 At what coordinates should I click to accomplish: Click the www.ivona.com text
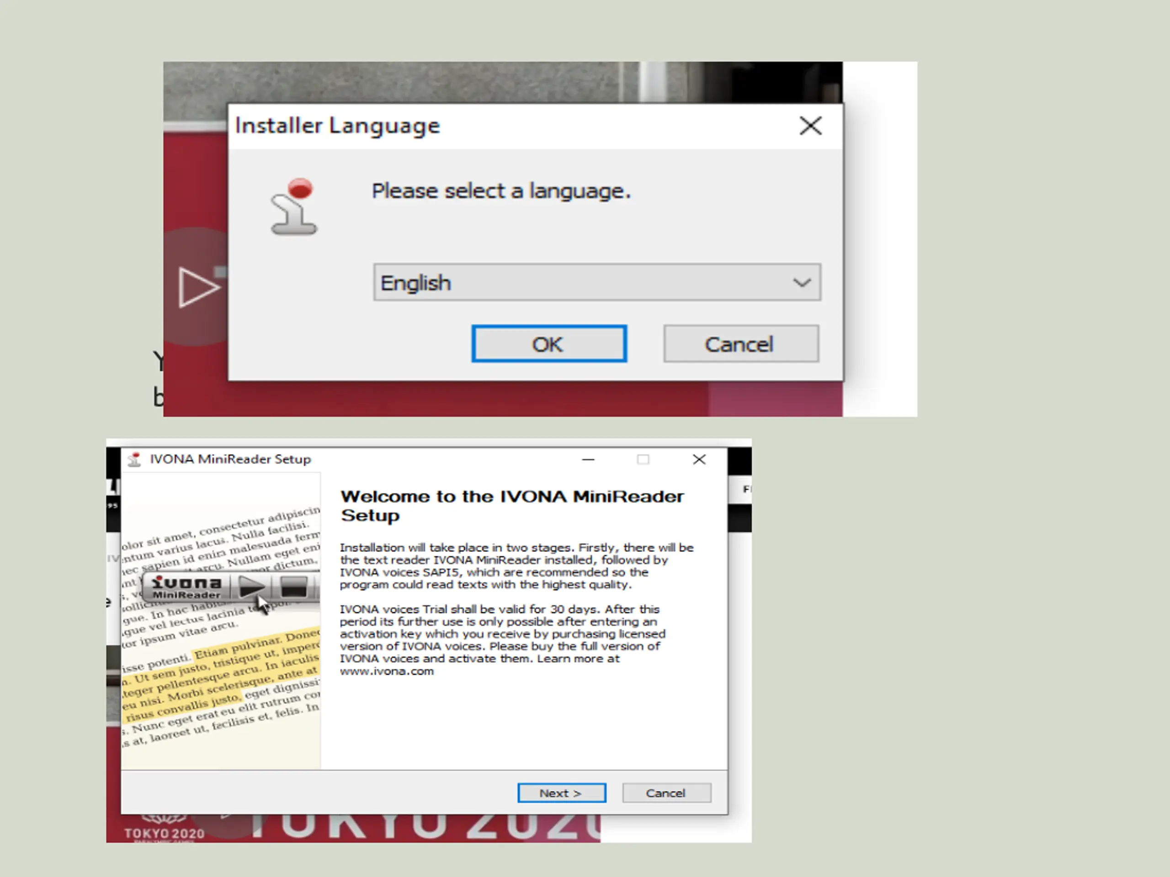[x=387, y=671]
